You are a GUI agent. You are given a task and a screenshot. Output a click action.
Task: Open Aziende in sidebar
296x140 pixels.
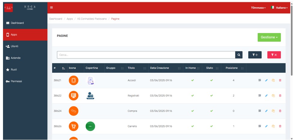pos(25,58)
